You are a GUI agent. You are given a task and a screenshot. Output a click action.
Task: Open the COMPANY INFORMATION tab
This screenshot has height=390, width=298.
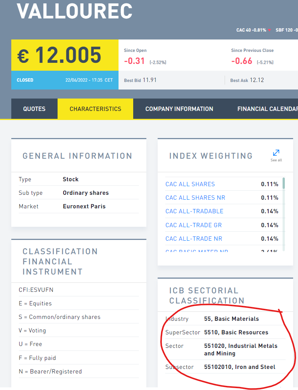click(x=179, y=109)
